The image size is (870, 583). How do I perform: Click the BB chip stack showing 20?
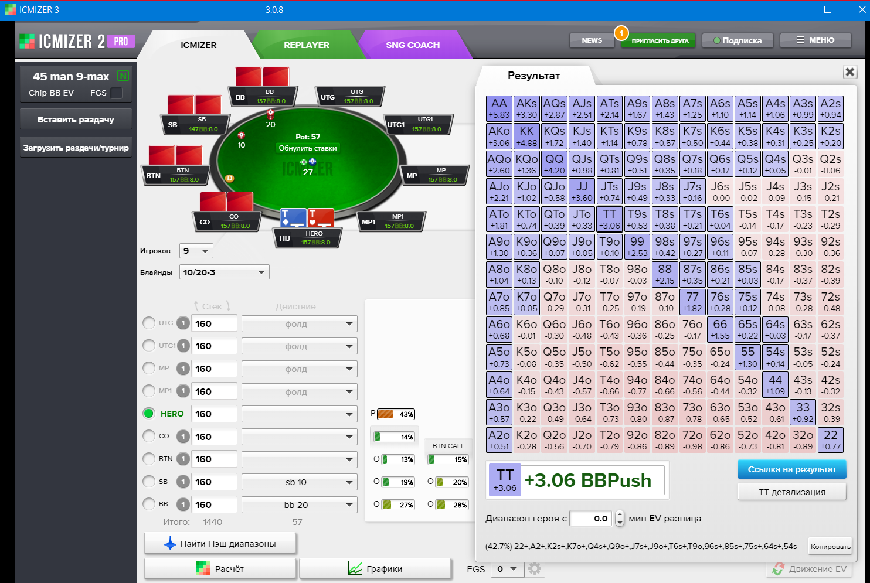pyautogui.click(x=270, y=113)
